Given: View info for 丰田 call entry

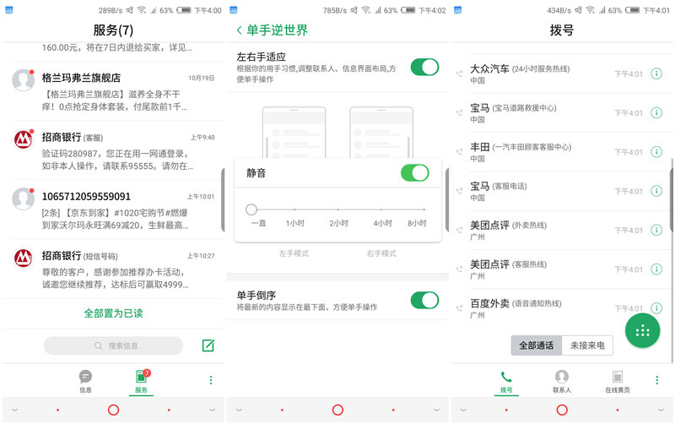Looking at the screenshot, I should point(656,152).
